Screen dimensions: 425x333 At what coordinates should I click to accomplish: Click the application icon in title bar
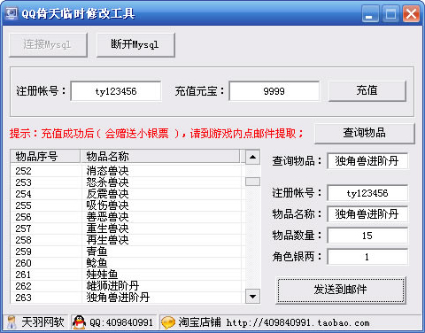(x=12, y=13)
